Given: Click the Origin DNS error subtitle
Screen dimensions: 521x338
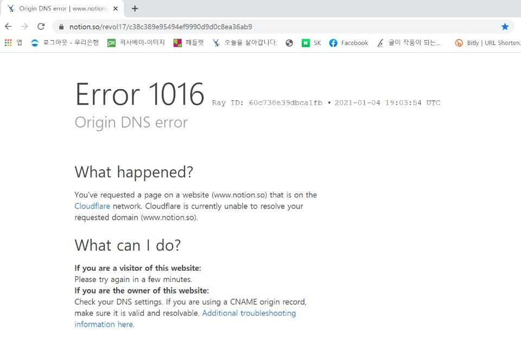Looking at the screenshot, I should pyautogui.click(x=131, y=123).
